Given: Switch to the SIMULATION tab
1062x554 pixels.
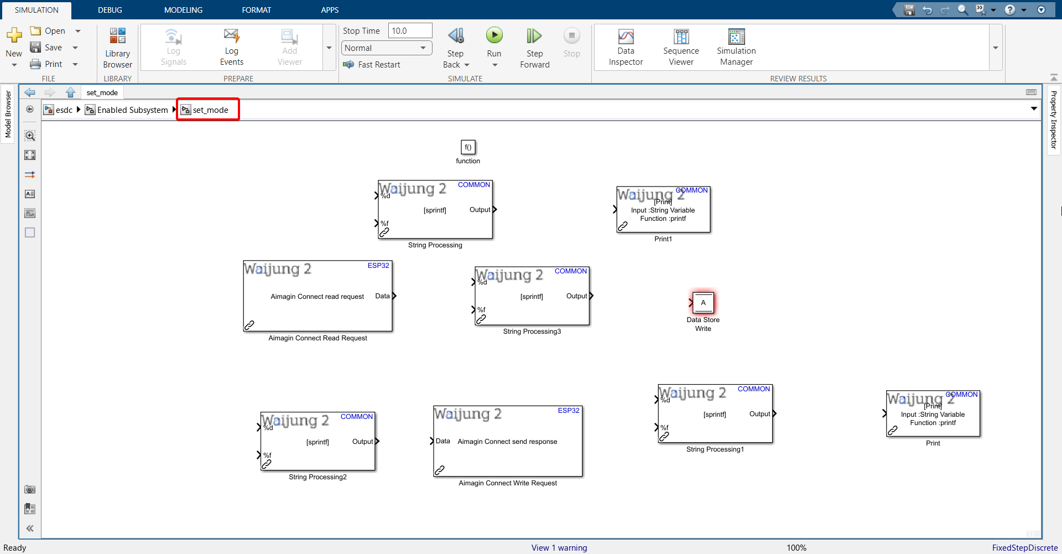Looking at the screenshot, I should coord(37,10).
